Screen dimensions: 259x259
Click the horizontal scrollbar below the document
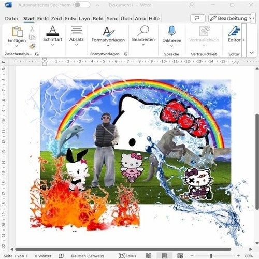123,249
